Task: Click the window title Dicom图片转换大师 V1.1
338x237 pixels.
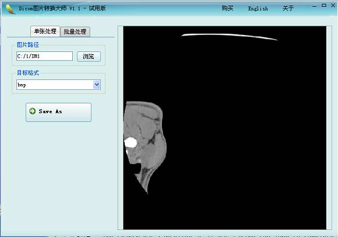Action: (x=50, y=8)
